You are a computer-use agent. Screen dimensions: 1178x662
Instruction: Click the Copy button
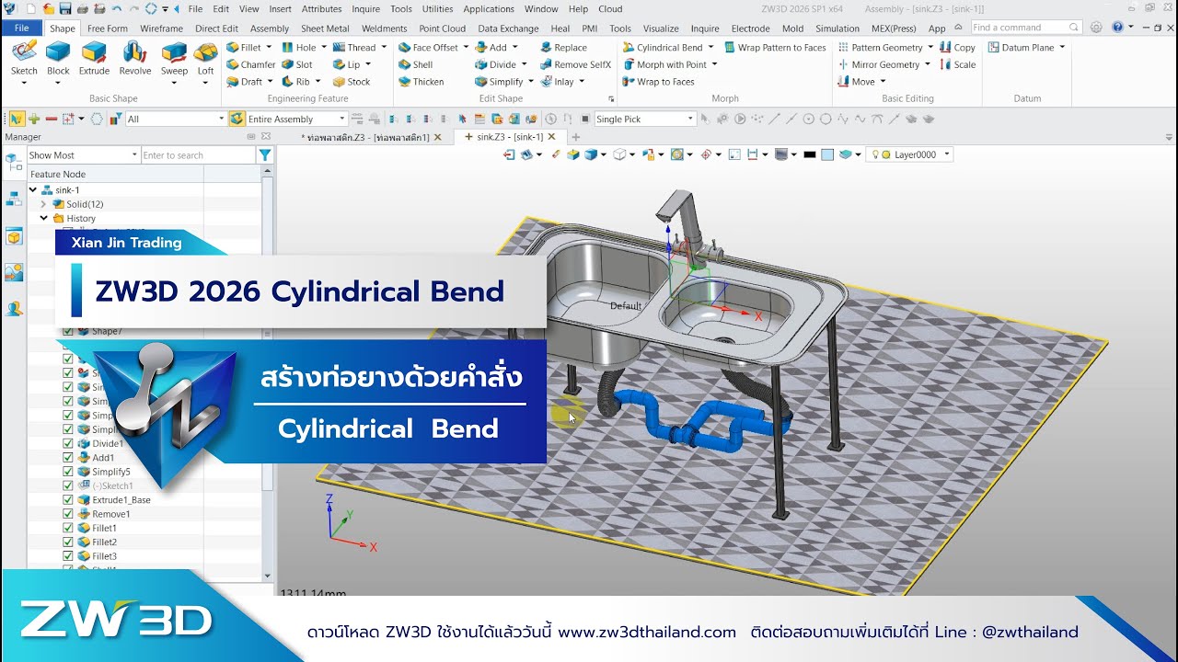(958, 47)
